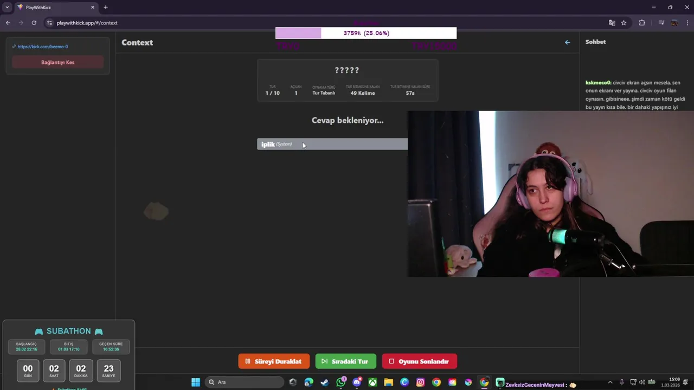Image resolution: width=694 pixels, height=390 pixels.
Task: Click the Tur Tabanlı game type value
Action: [324, 93]
